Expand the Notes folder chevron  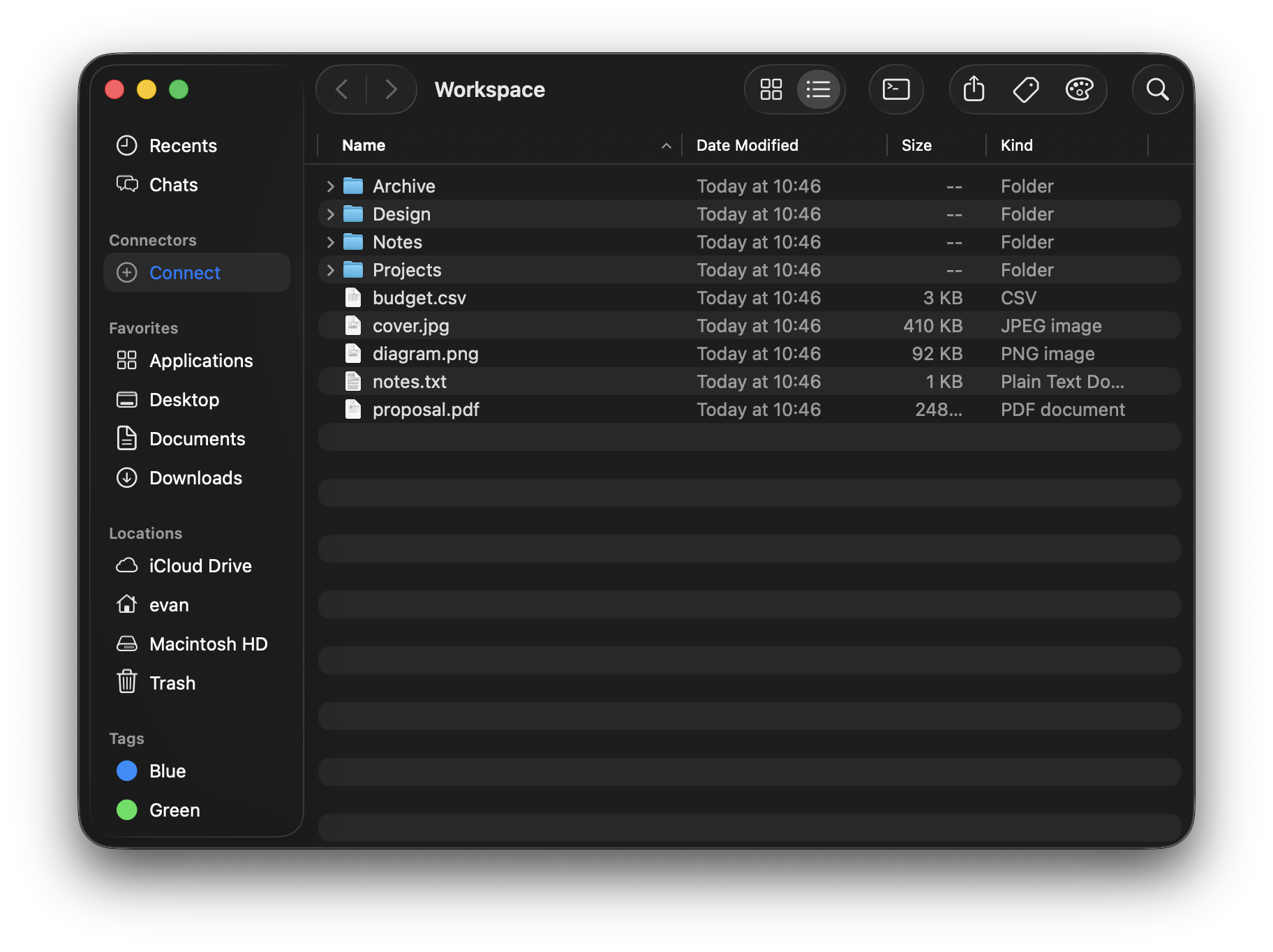pos(331,242)
